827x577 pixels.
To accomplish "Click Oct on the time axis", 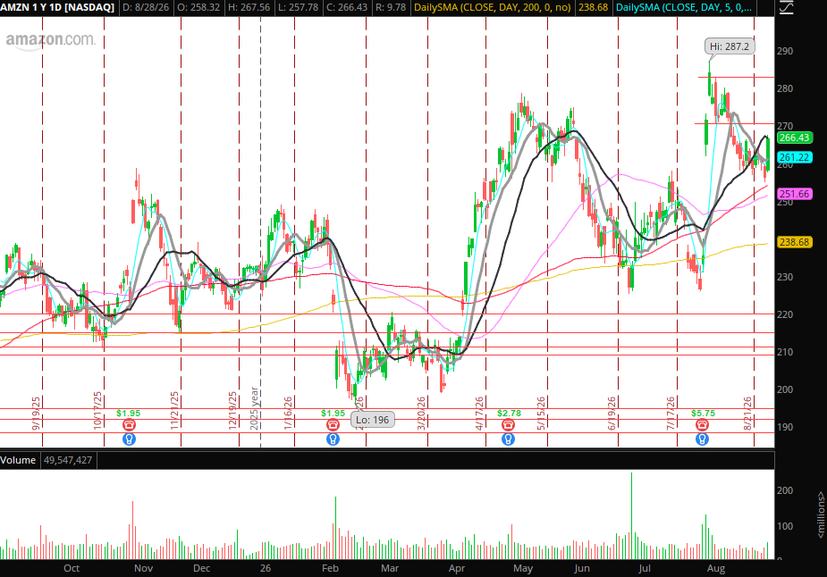I will [x=72, y=569].
